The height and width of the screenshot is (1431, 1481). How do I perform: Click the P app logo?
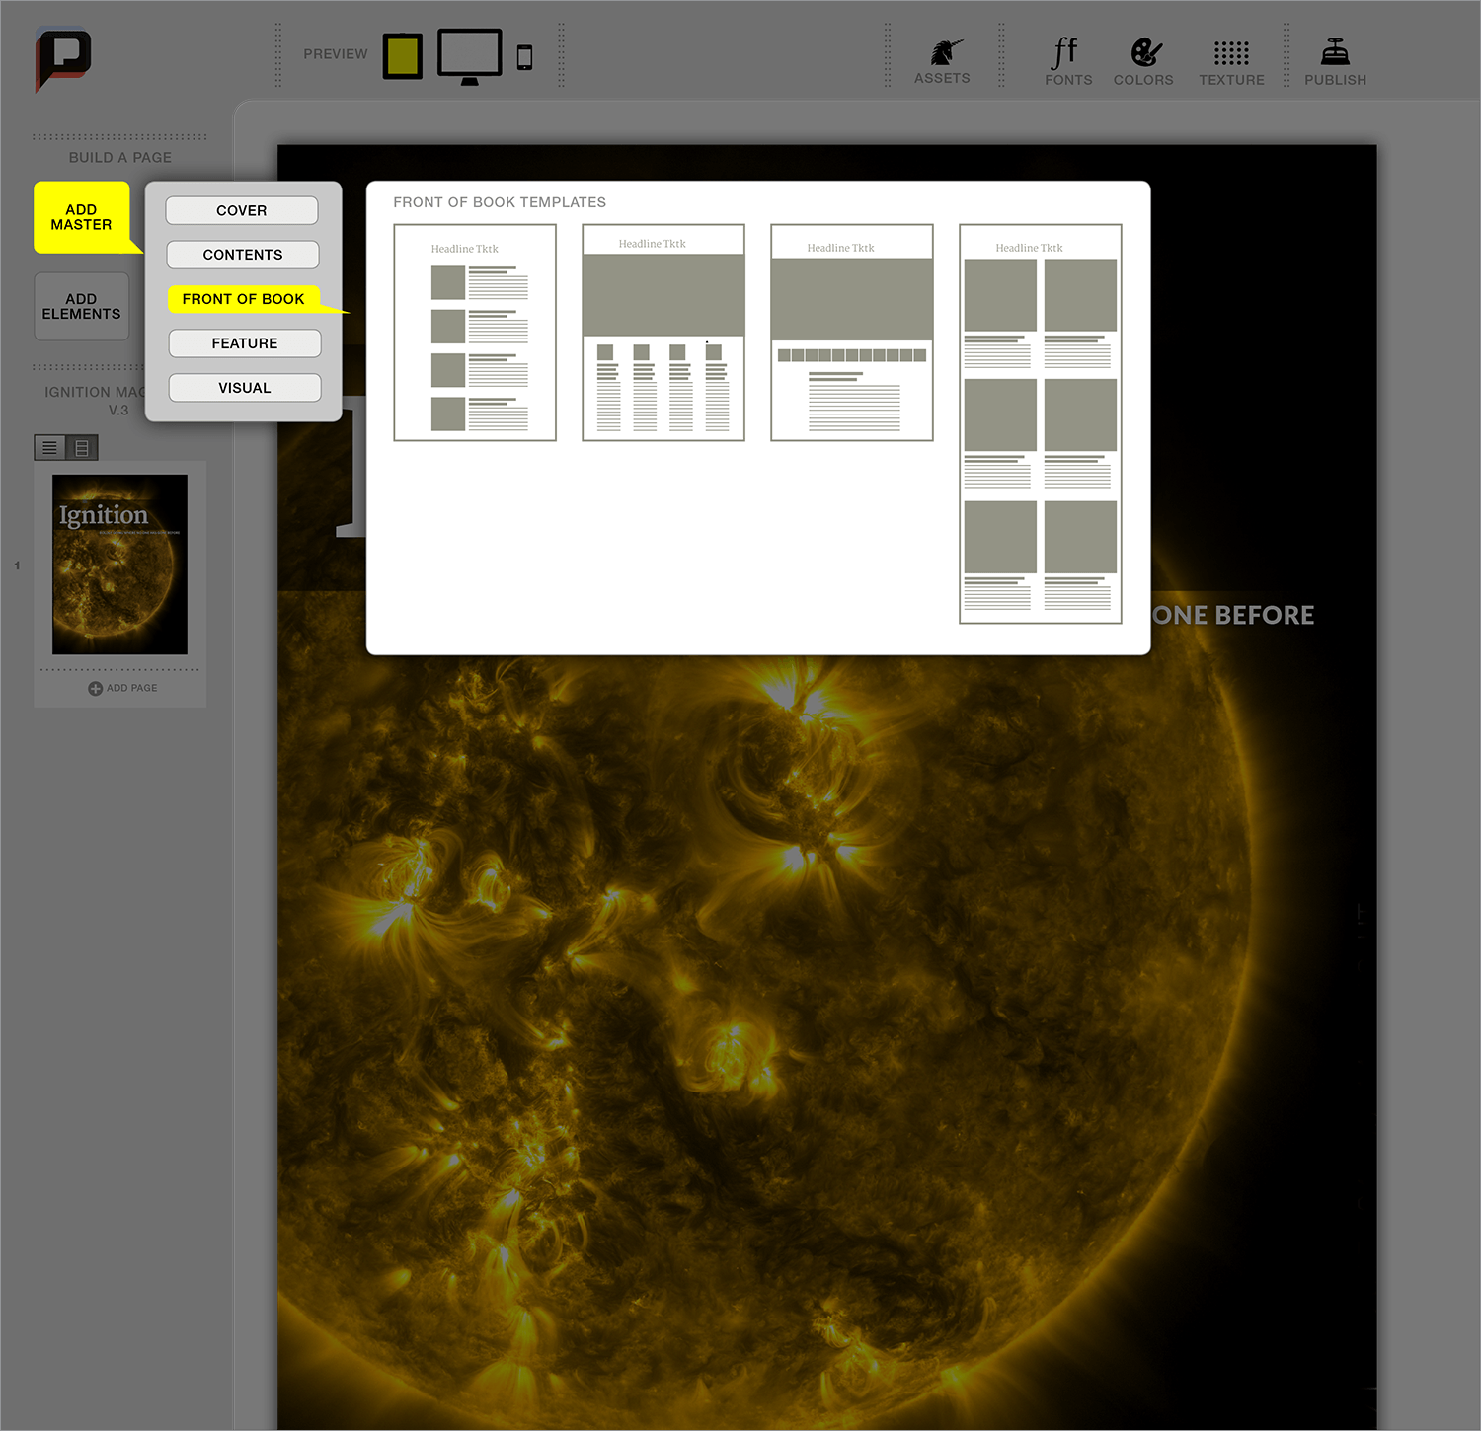tap(63, 59)
